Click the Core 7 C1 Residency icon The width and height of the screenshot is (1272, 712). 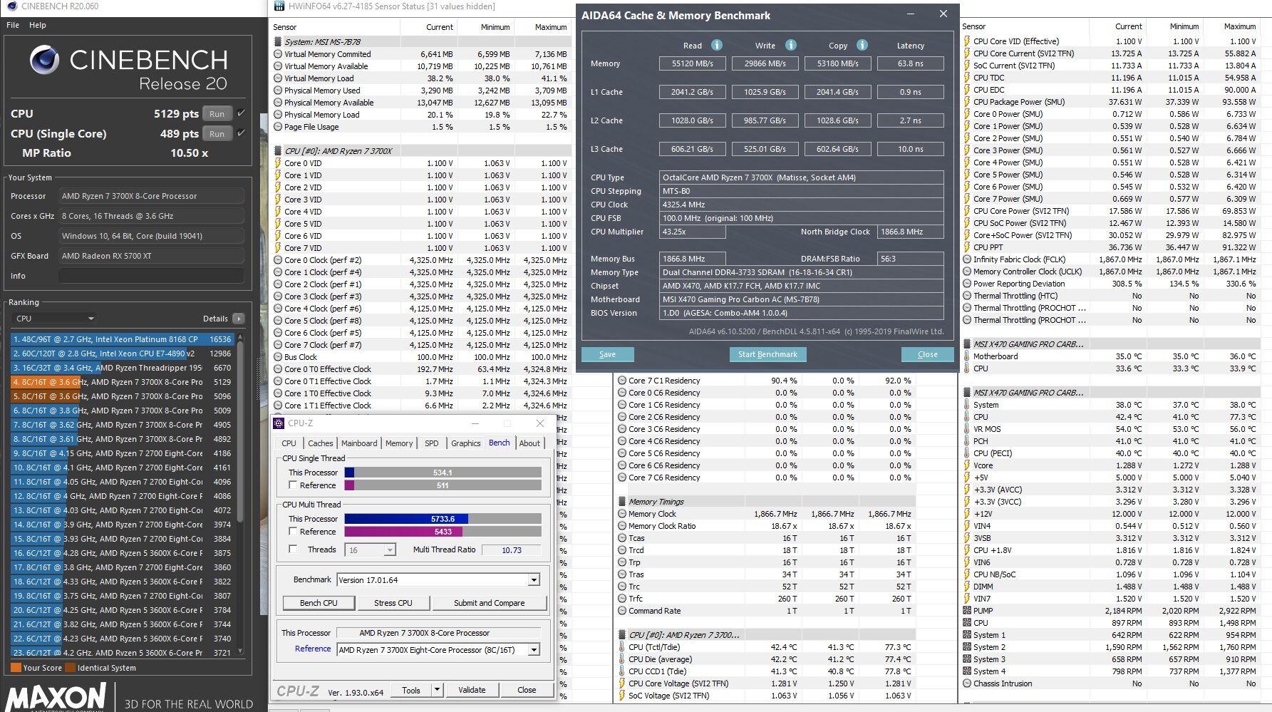coord(622,381)
